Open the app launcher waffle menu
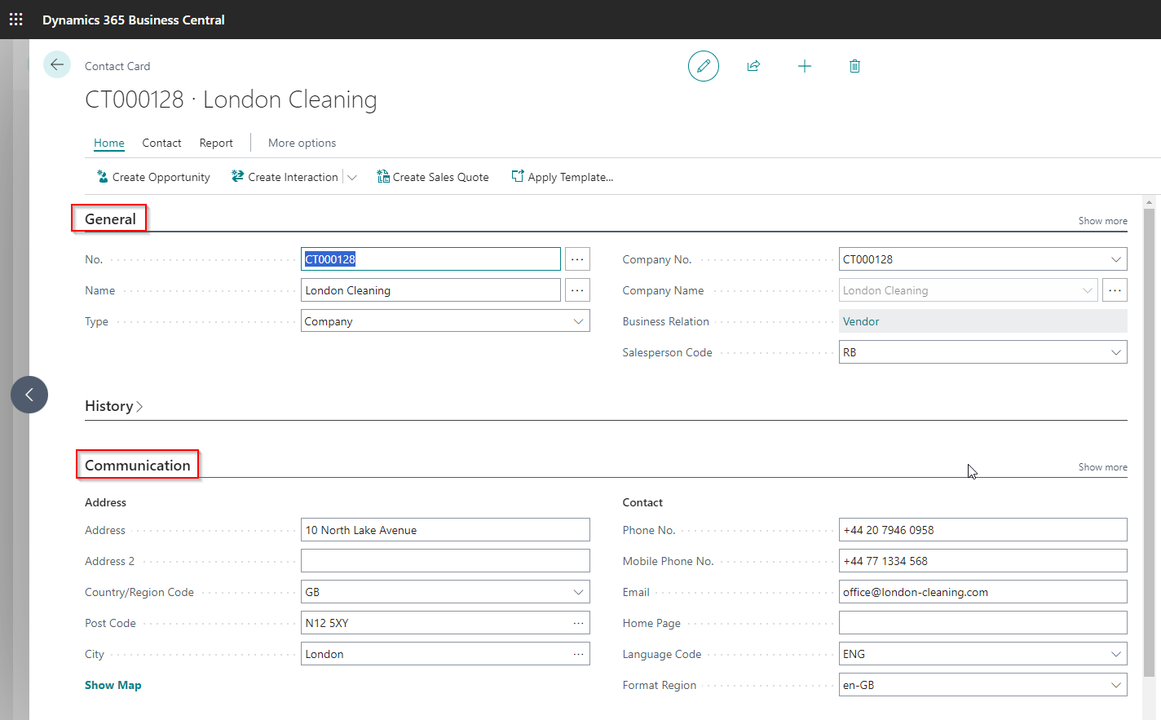This screenshot has height=720, width=1161. pos(15,20)
